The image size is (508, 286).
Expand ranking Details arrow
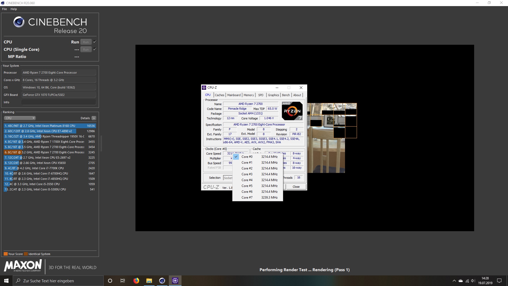pyautogui.click(x=94, y=118)
